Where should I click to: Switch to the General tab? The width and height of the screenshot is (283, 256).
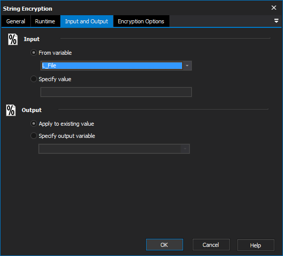pyautogui.click(x=16, y=21)
